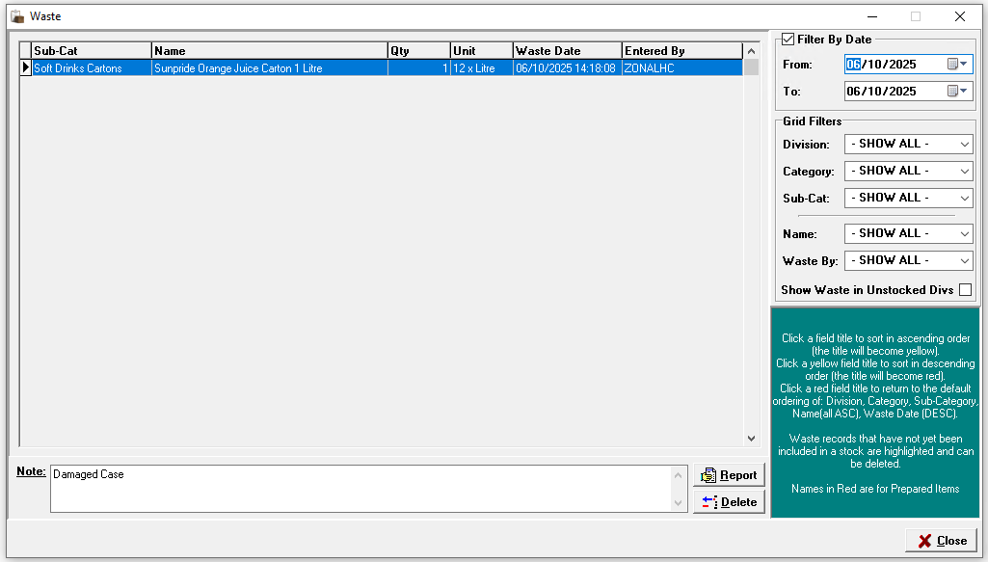This screenshot has height=562, width=988.
Task: Select the Sunpride Orange Juice Carton row
Action: pyautogui.click(x=268, y=68)
